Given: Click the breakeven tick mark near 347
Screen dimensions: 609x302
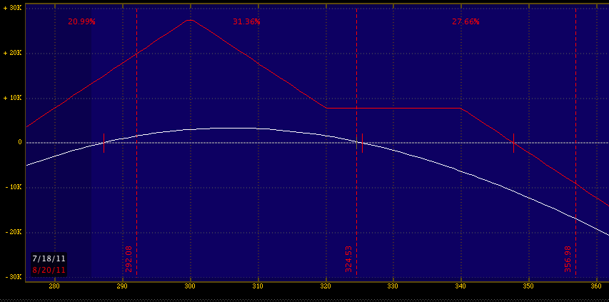Looking at the screenshot, I should (x=513, y=142).
